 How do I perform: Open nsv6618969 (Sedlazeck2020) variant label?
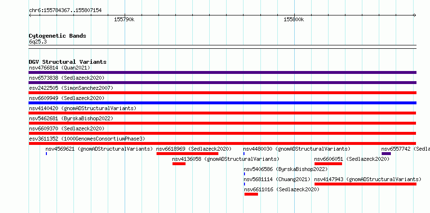[x=194, y=149]
